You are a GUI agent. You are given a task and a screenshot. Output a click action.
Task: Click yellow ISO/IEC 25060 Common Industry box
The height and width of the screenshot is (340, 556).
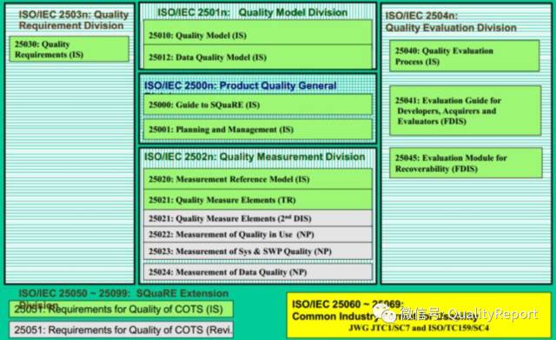[x=419, y=315]
